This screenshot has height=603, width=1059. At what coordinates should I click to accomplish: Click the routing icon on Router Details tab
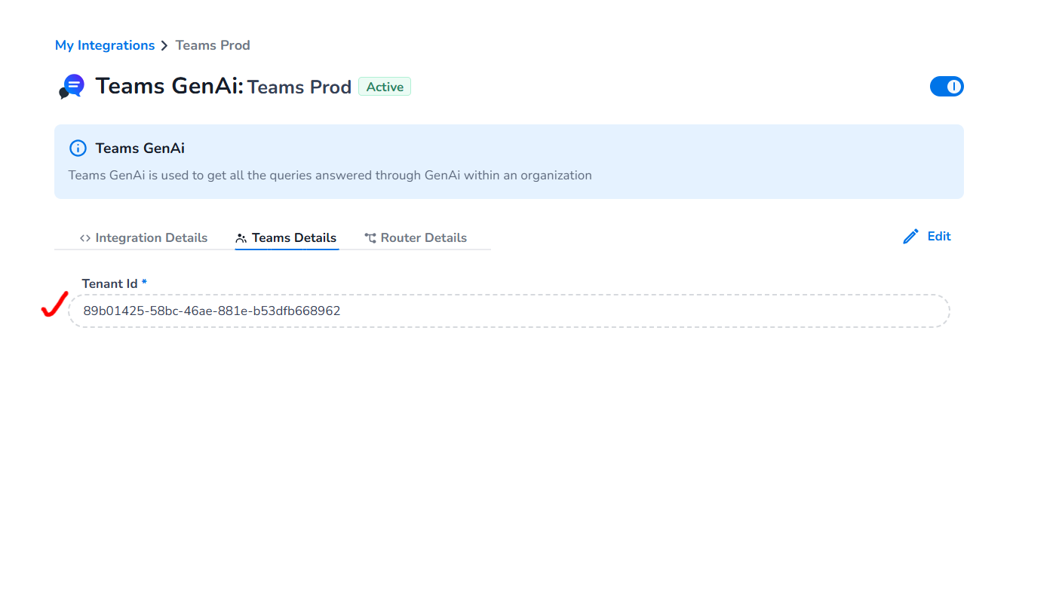pyautogui.click(x=370, y=238)
